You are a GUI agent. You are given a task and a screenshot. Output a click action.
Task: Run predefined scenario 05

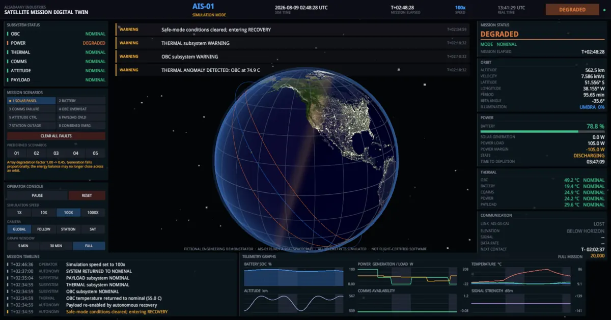[x=95, y=153]
